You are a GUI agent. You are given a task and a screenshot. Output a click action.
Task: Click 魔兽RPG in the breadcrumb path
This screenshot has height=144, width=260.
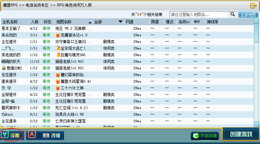(x=10, y=5)
